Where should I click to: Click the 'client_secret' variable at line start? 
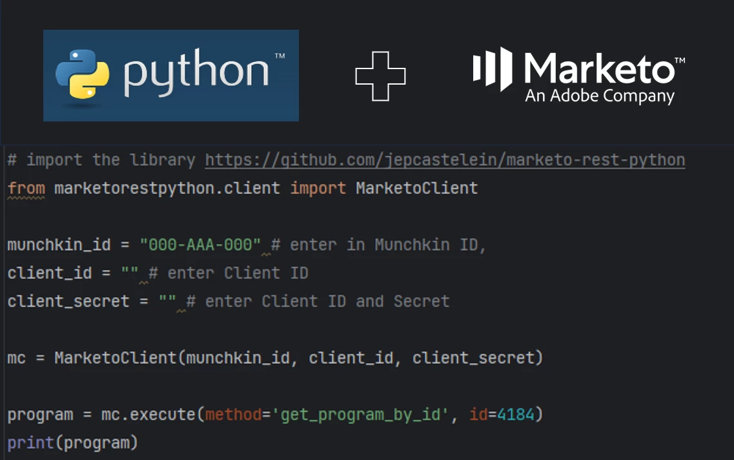coord(68,301)
